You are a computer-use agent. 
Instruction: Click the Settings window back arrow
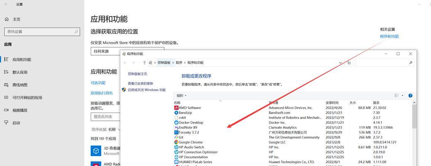[6, 5]
